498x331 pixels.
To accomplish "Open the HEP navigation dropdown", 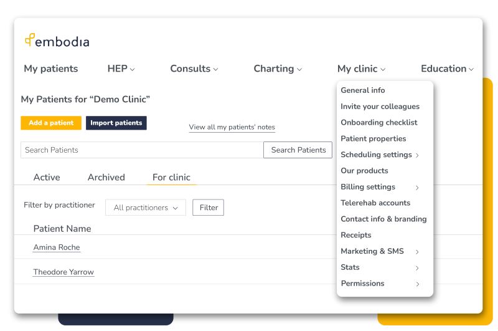I will [121, 69].
